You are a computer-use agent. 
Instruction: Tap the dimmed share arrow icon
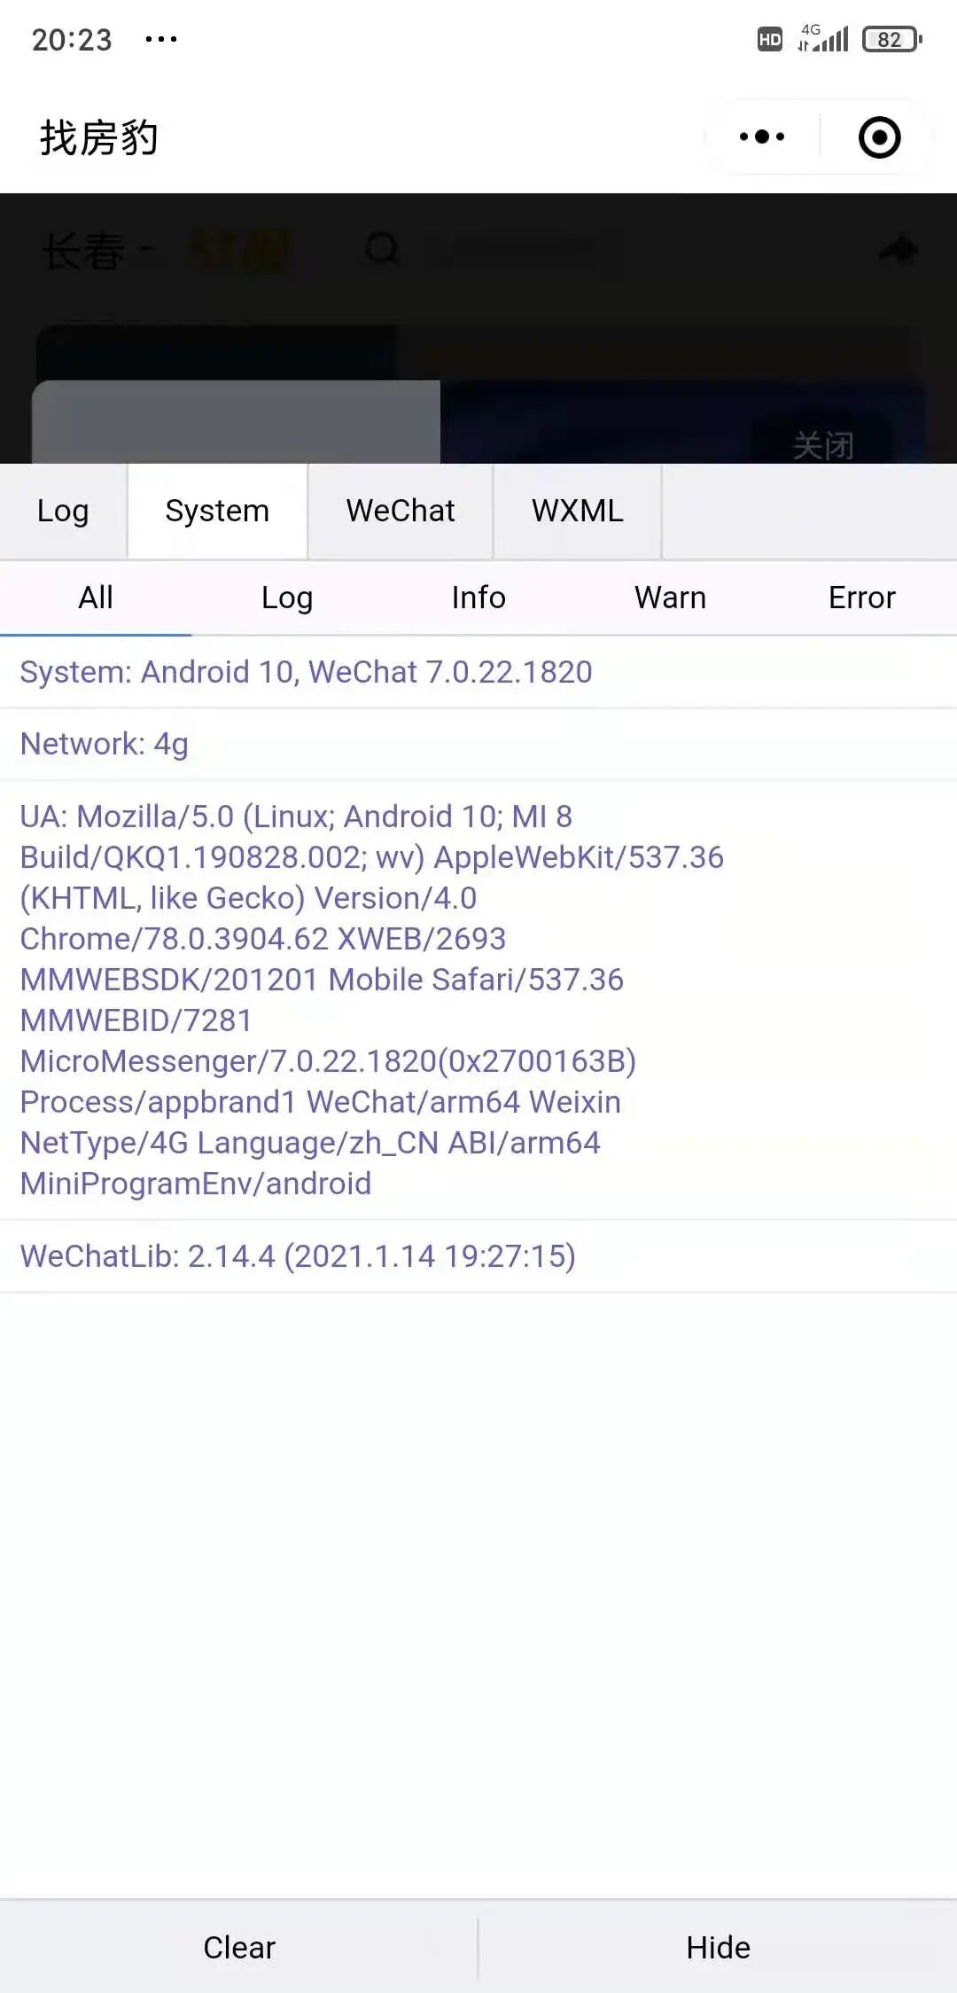tap(899, 249)
